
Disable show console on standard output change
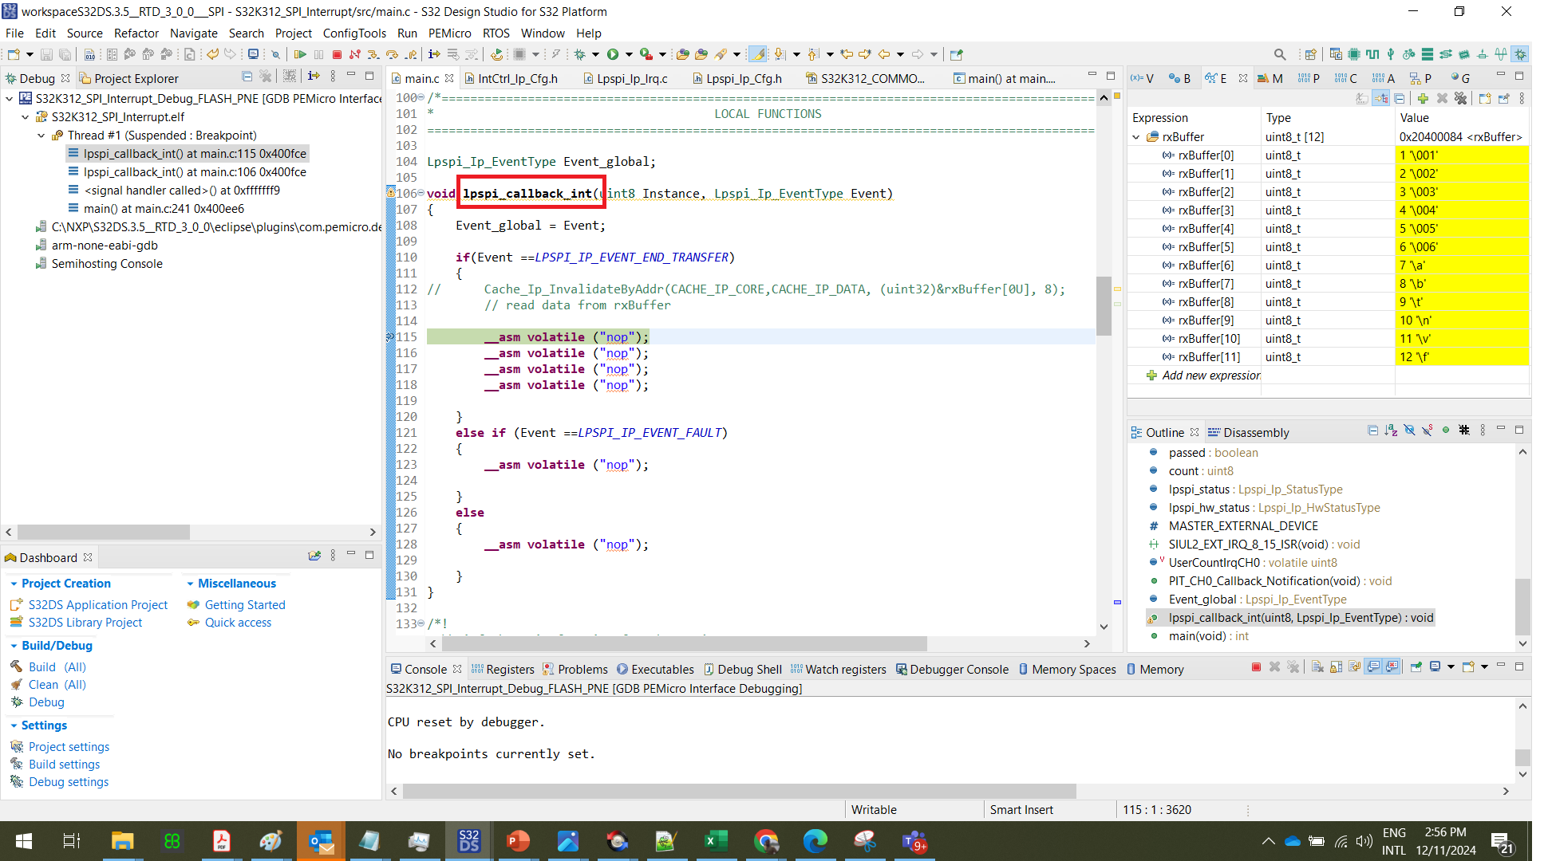[1372, 668]
